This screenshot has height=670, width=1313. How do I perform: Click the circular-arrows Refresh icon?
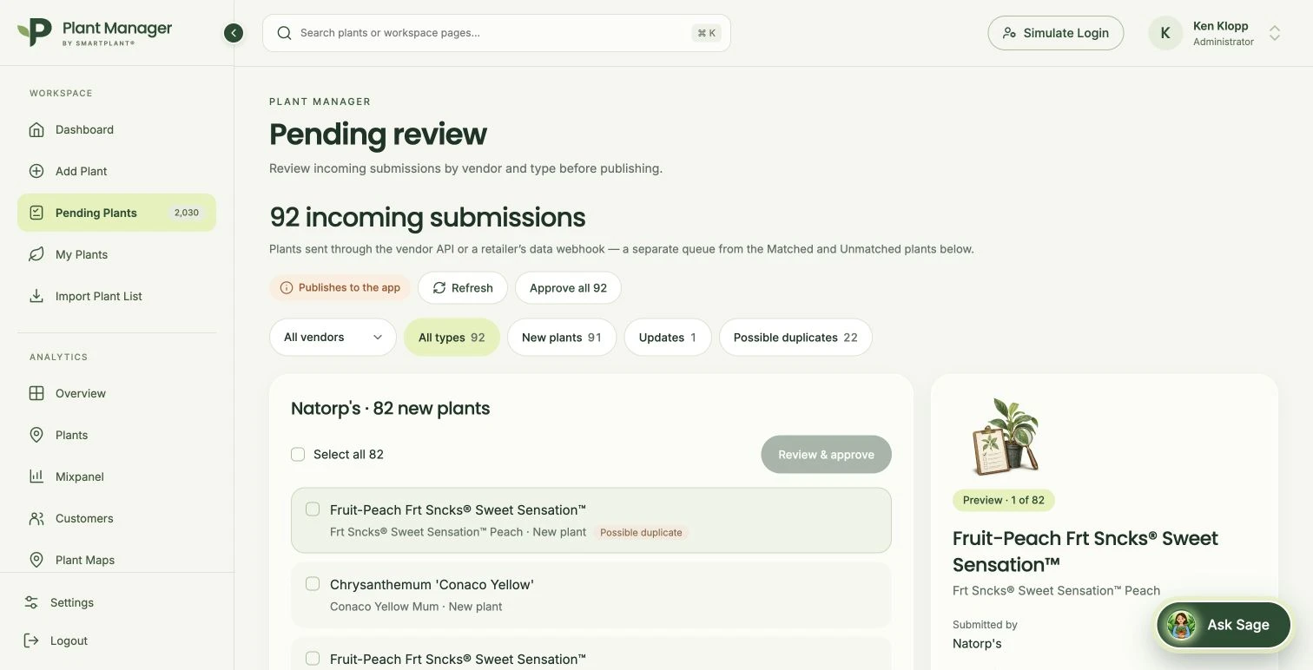click(439, 288)
